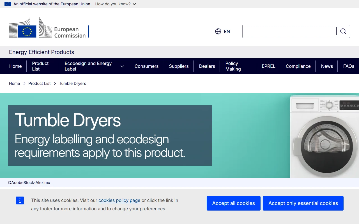Go to the Consumers menu item
Image resolution: width=359 pixels, height=224 pixels.
point(146,66)
